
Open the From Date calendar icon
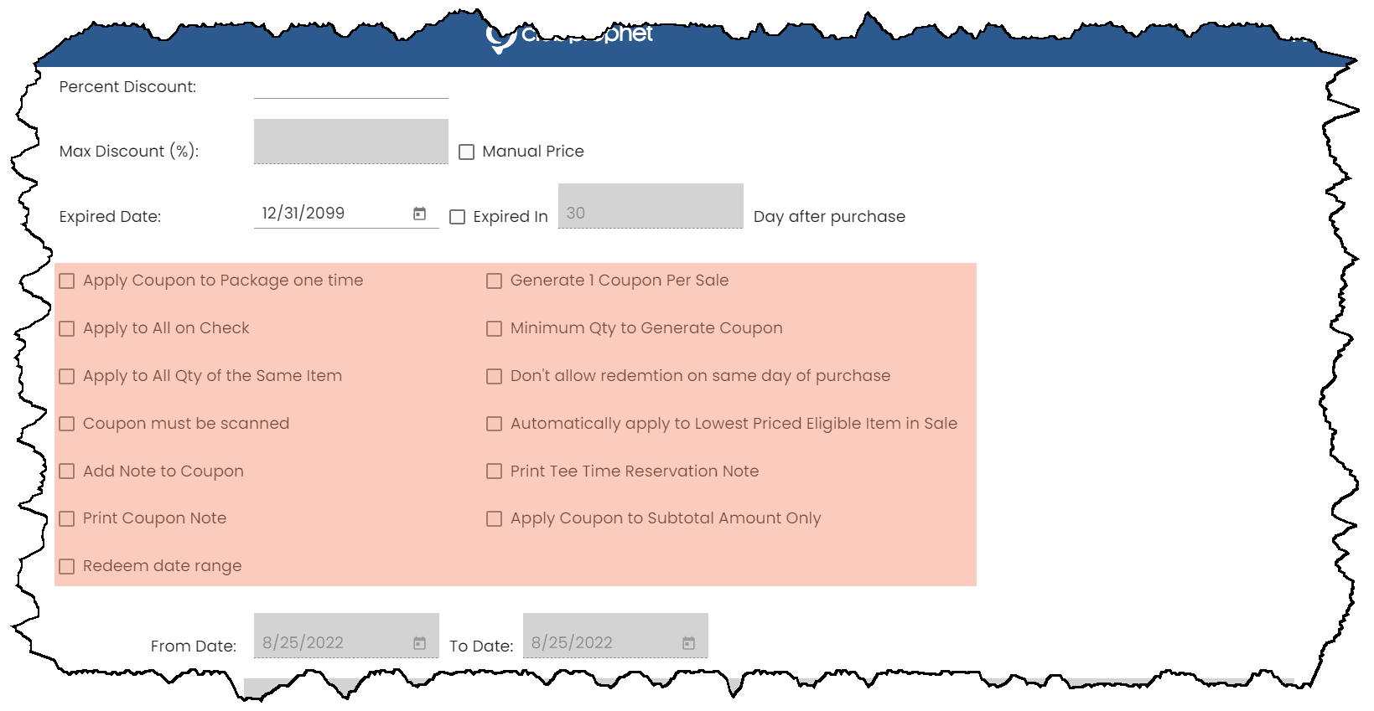click(x=420, y=643)
